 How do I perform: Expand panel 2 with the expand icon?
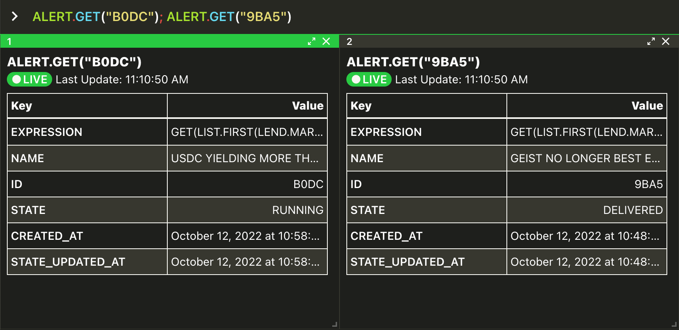[x=651, y=41]
